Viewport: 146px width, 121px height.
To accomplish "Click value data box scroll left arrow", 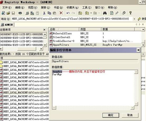I will click(x=54, y=108).
